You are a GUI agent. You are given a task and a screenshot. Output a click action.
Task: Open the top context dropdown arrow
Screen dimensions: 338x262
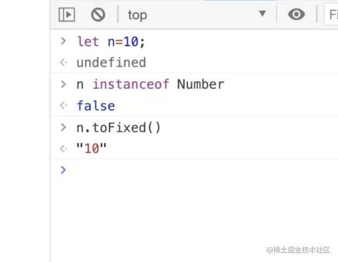point(262,14)
